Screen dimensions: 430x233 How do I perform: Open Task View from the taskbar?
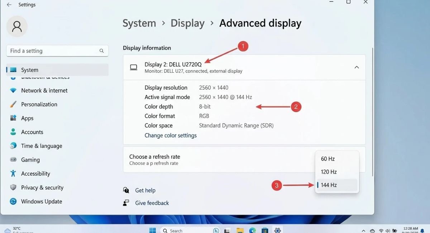228,230
